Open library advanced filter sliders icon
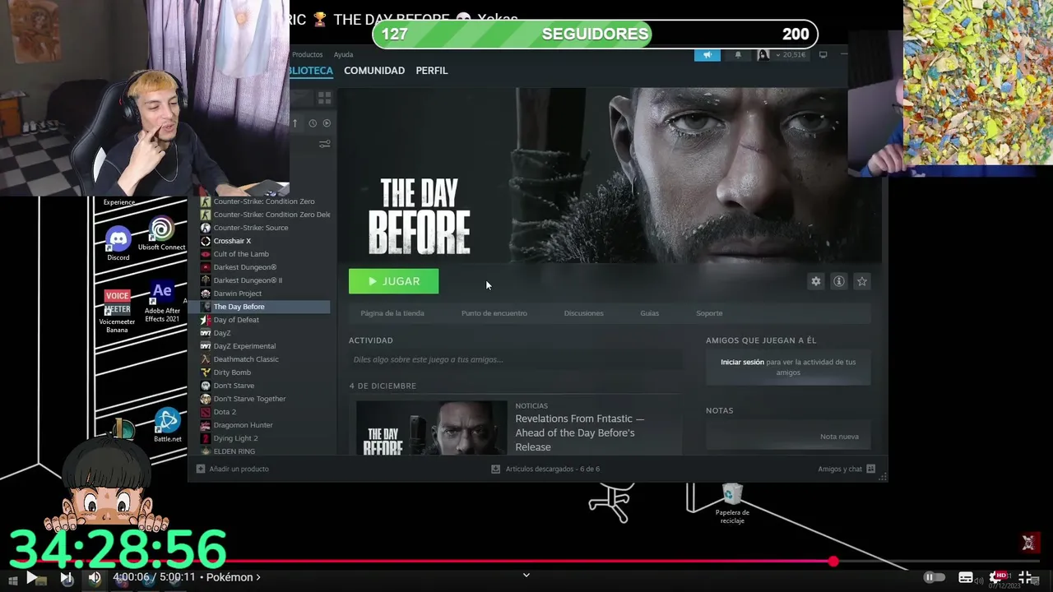The image size is (1053, 592). coord(325,144)
